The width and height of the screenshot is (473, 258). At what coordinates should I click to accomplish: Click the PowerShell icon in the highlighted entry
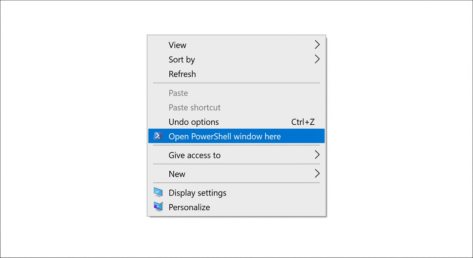158,136
